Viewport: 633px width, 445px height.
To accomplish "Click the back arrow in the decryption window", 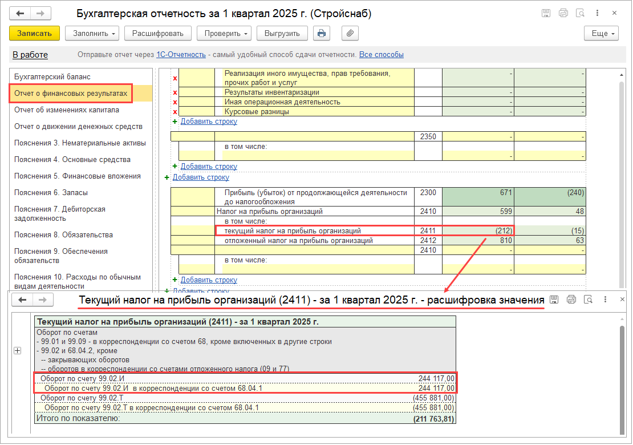I will [23, 300].
